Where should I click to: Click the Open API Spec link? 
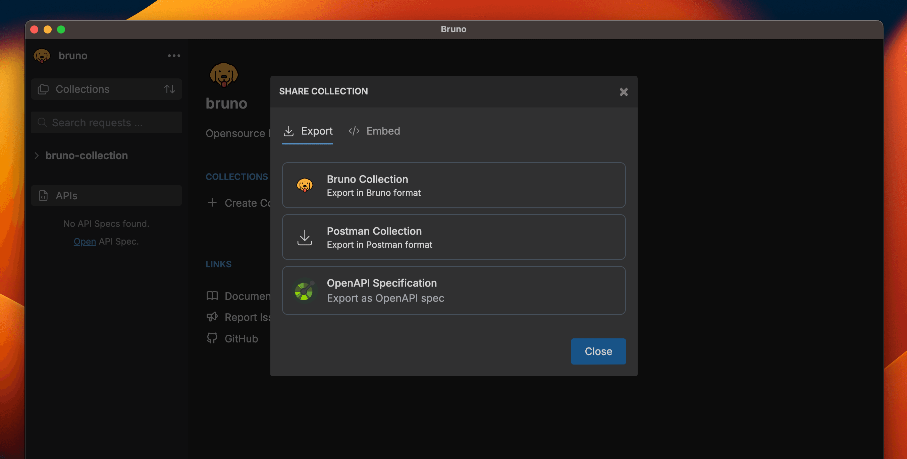point(85,241)
